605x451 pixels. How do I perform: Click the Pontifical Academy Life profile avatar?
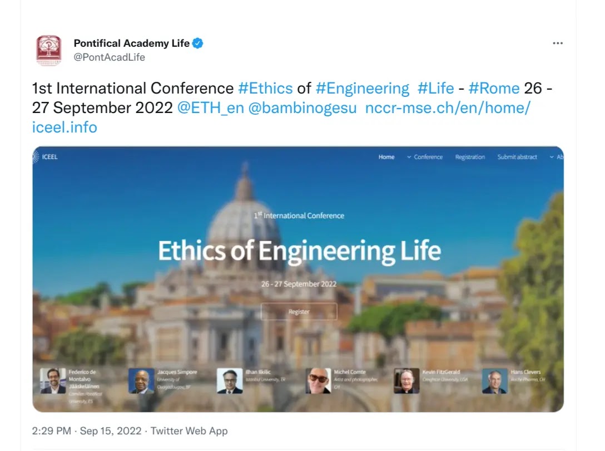click(48, 50)
